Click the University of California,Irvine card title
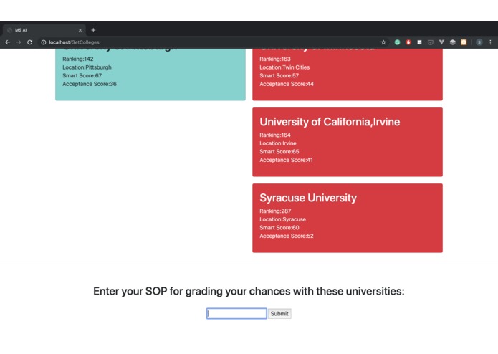 point(330,122)
